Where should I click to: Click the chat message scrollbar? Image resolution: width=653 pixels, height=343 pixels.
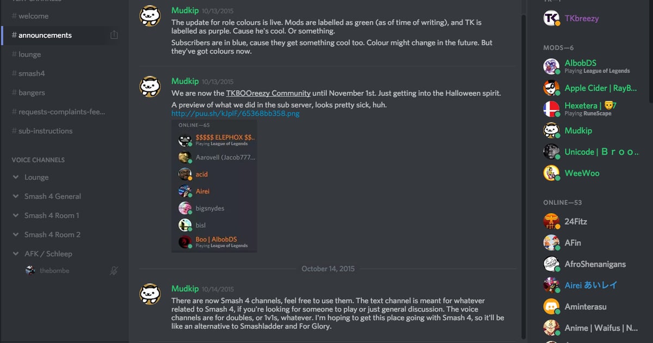(523, 163)
